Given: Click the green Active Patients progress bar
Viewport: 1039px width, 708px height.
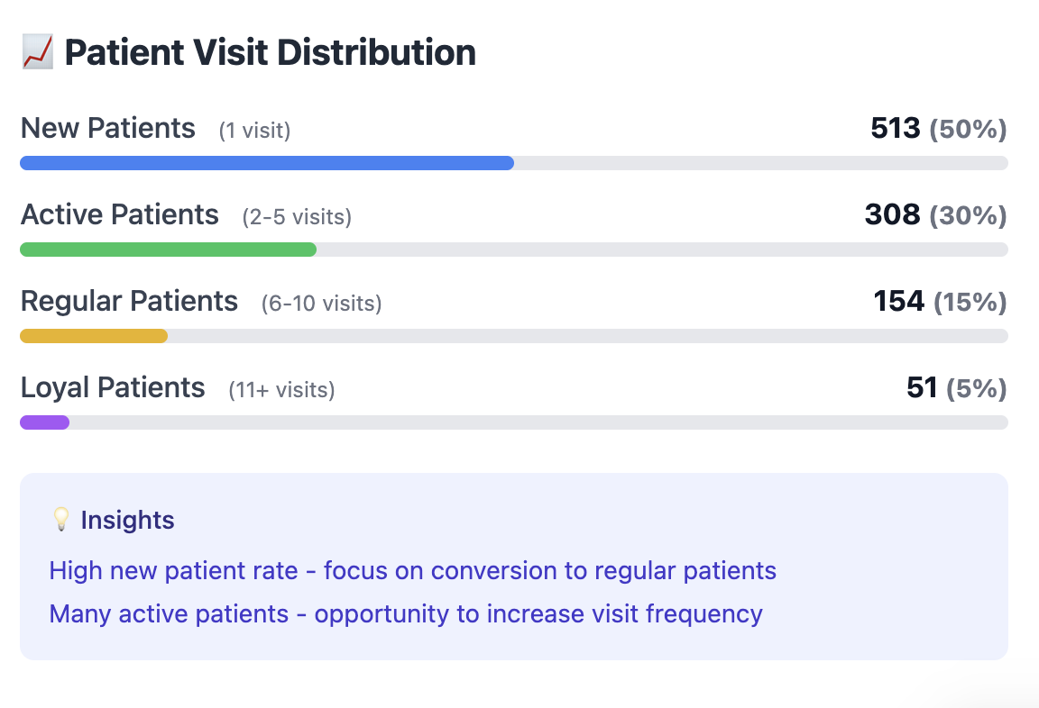Looking at the screenshot, I should [x=169, y=250].
